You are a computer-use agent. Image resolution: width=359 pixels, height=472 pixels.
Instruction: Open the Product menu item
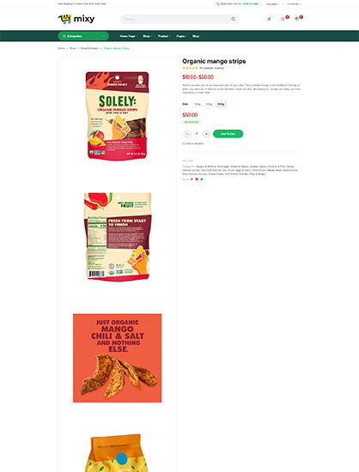click(x=164, y=36)
